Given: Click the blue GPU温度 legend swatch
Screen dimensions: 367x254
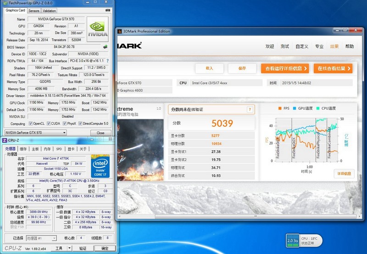Looking at the screenshot, I should (295, 108).
